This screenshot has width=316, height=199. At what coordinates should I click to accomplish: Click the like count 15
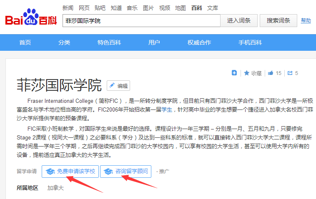point(278,73)
